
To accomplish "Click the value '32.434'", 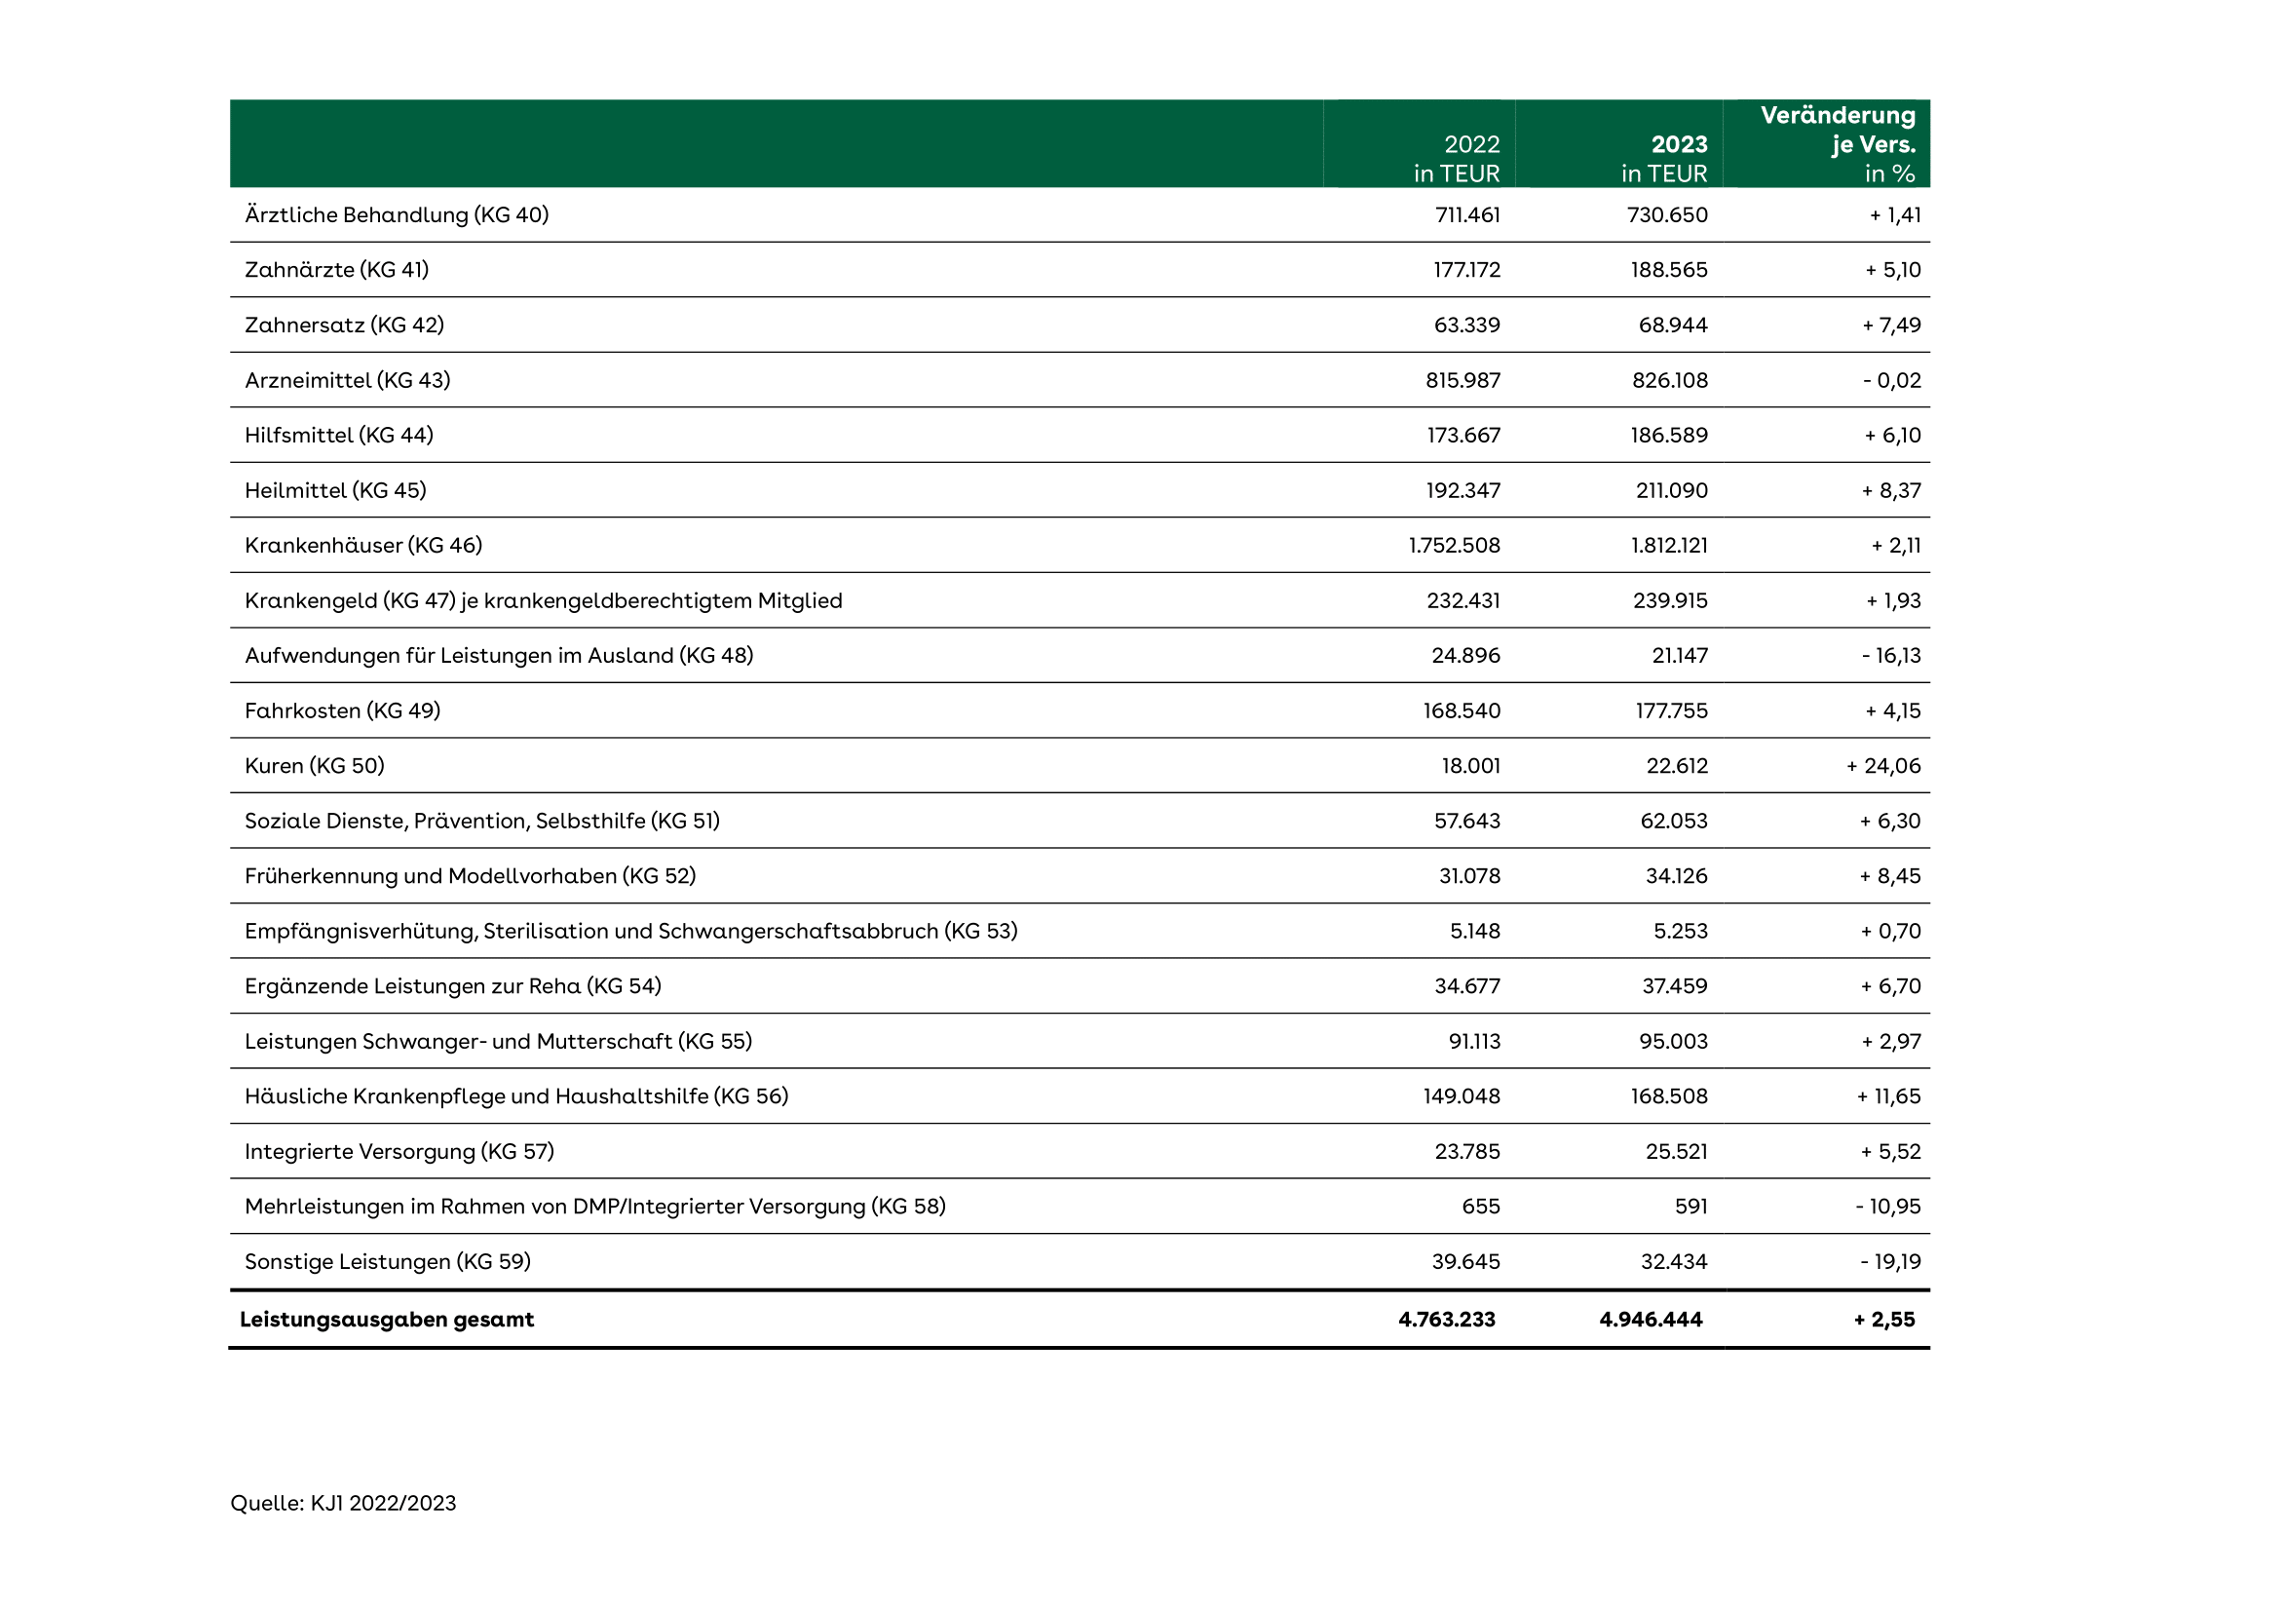I will (1674, 1261).
